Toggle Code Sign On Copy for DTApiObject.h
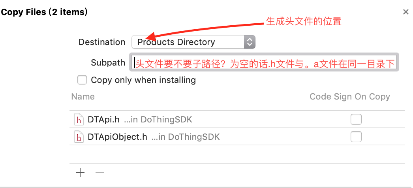The height and width of the screenshot is (188, 413). point(356,137)
